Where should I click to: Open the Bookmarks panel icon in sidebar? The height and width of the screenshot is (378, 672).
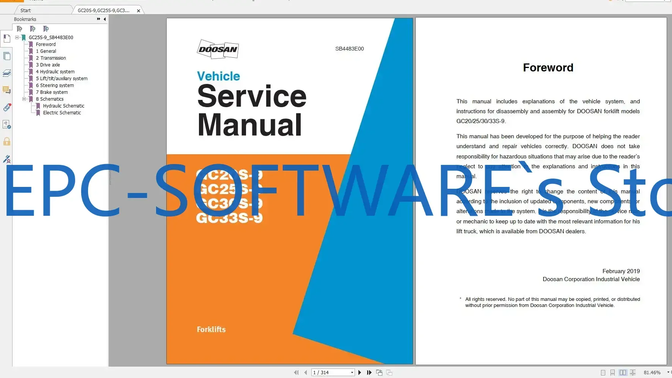click(x=6, y=38)
